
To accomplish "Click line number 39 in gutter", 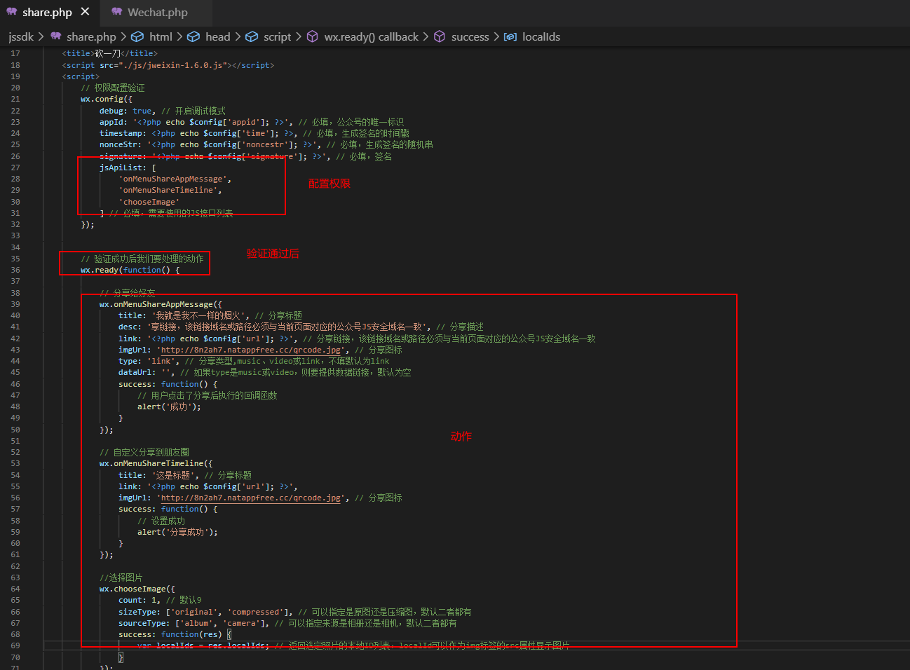I will [x=15, y=304].
